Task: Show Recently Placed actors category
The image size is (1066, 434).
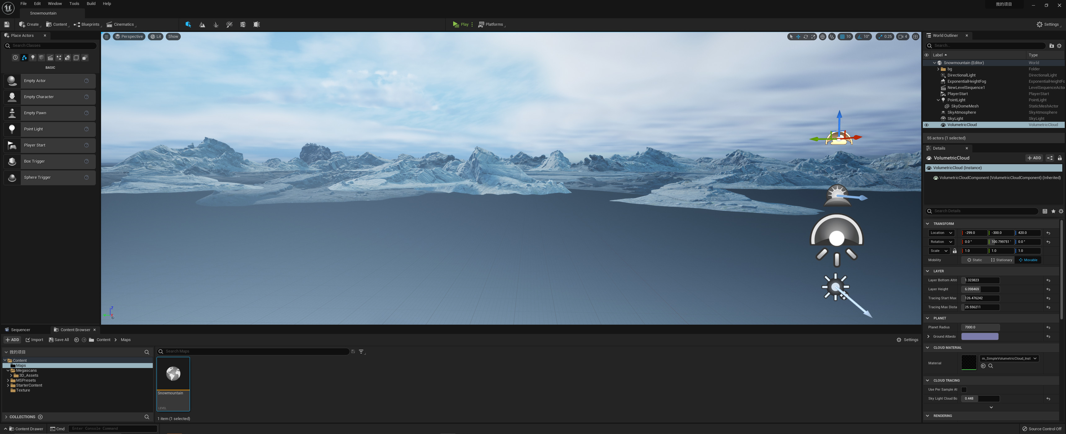Action: pos(15,58)
